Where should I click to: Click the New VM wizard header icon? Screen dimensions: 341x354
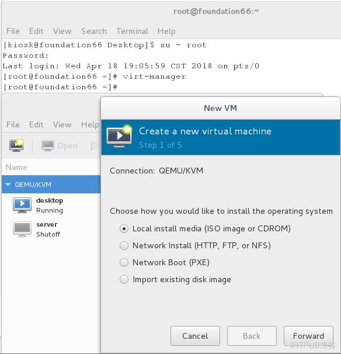(119, 136)
